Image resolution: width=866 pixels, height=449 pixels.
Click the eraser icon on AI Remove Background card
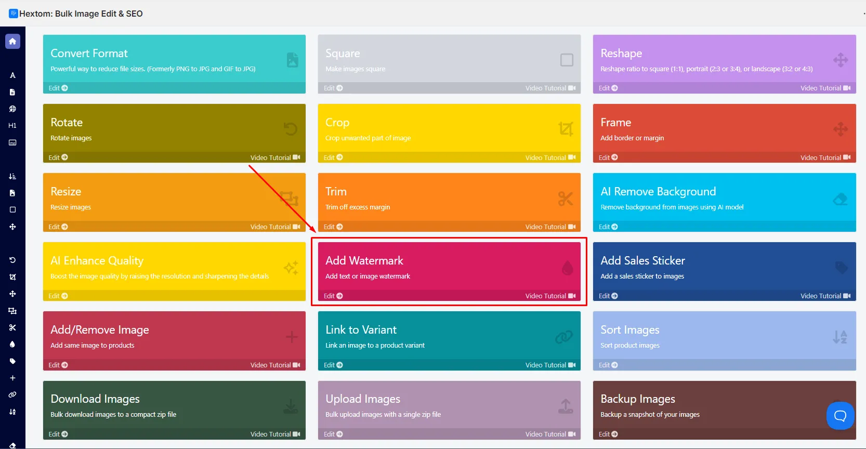[x=841, y=199]
